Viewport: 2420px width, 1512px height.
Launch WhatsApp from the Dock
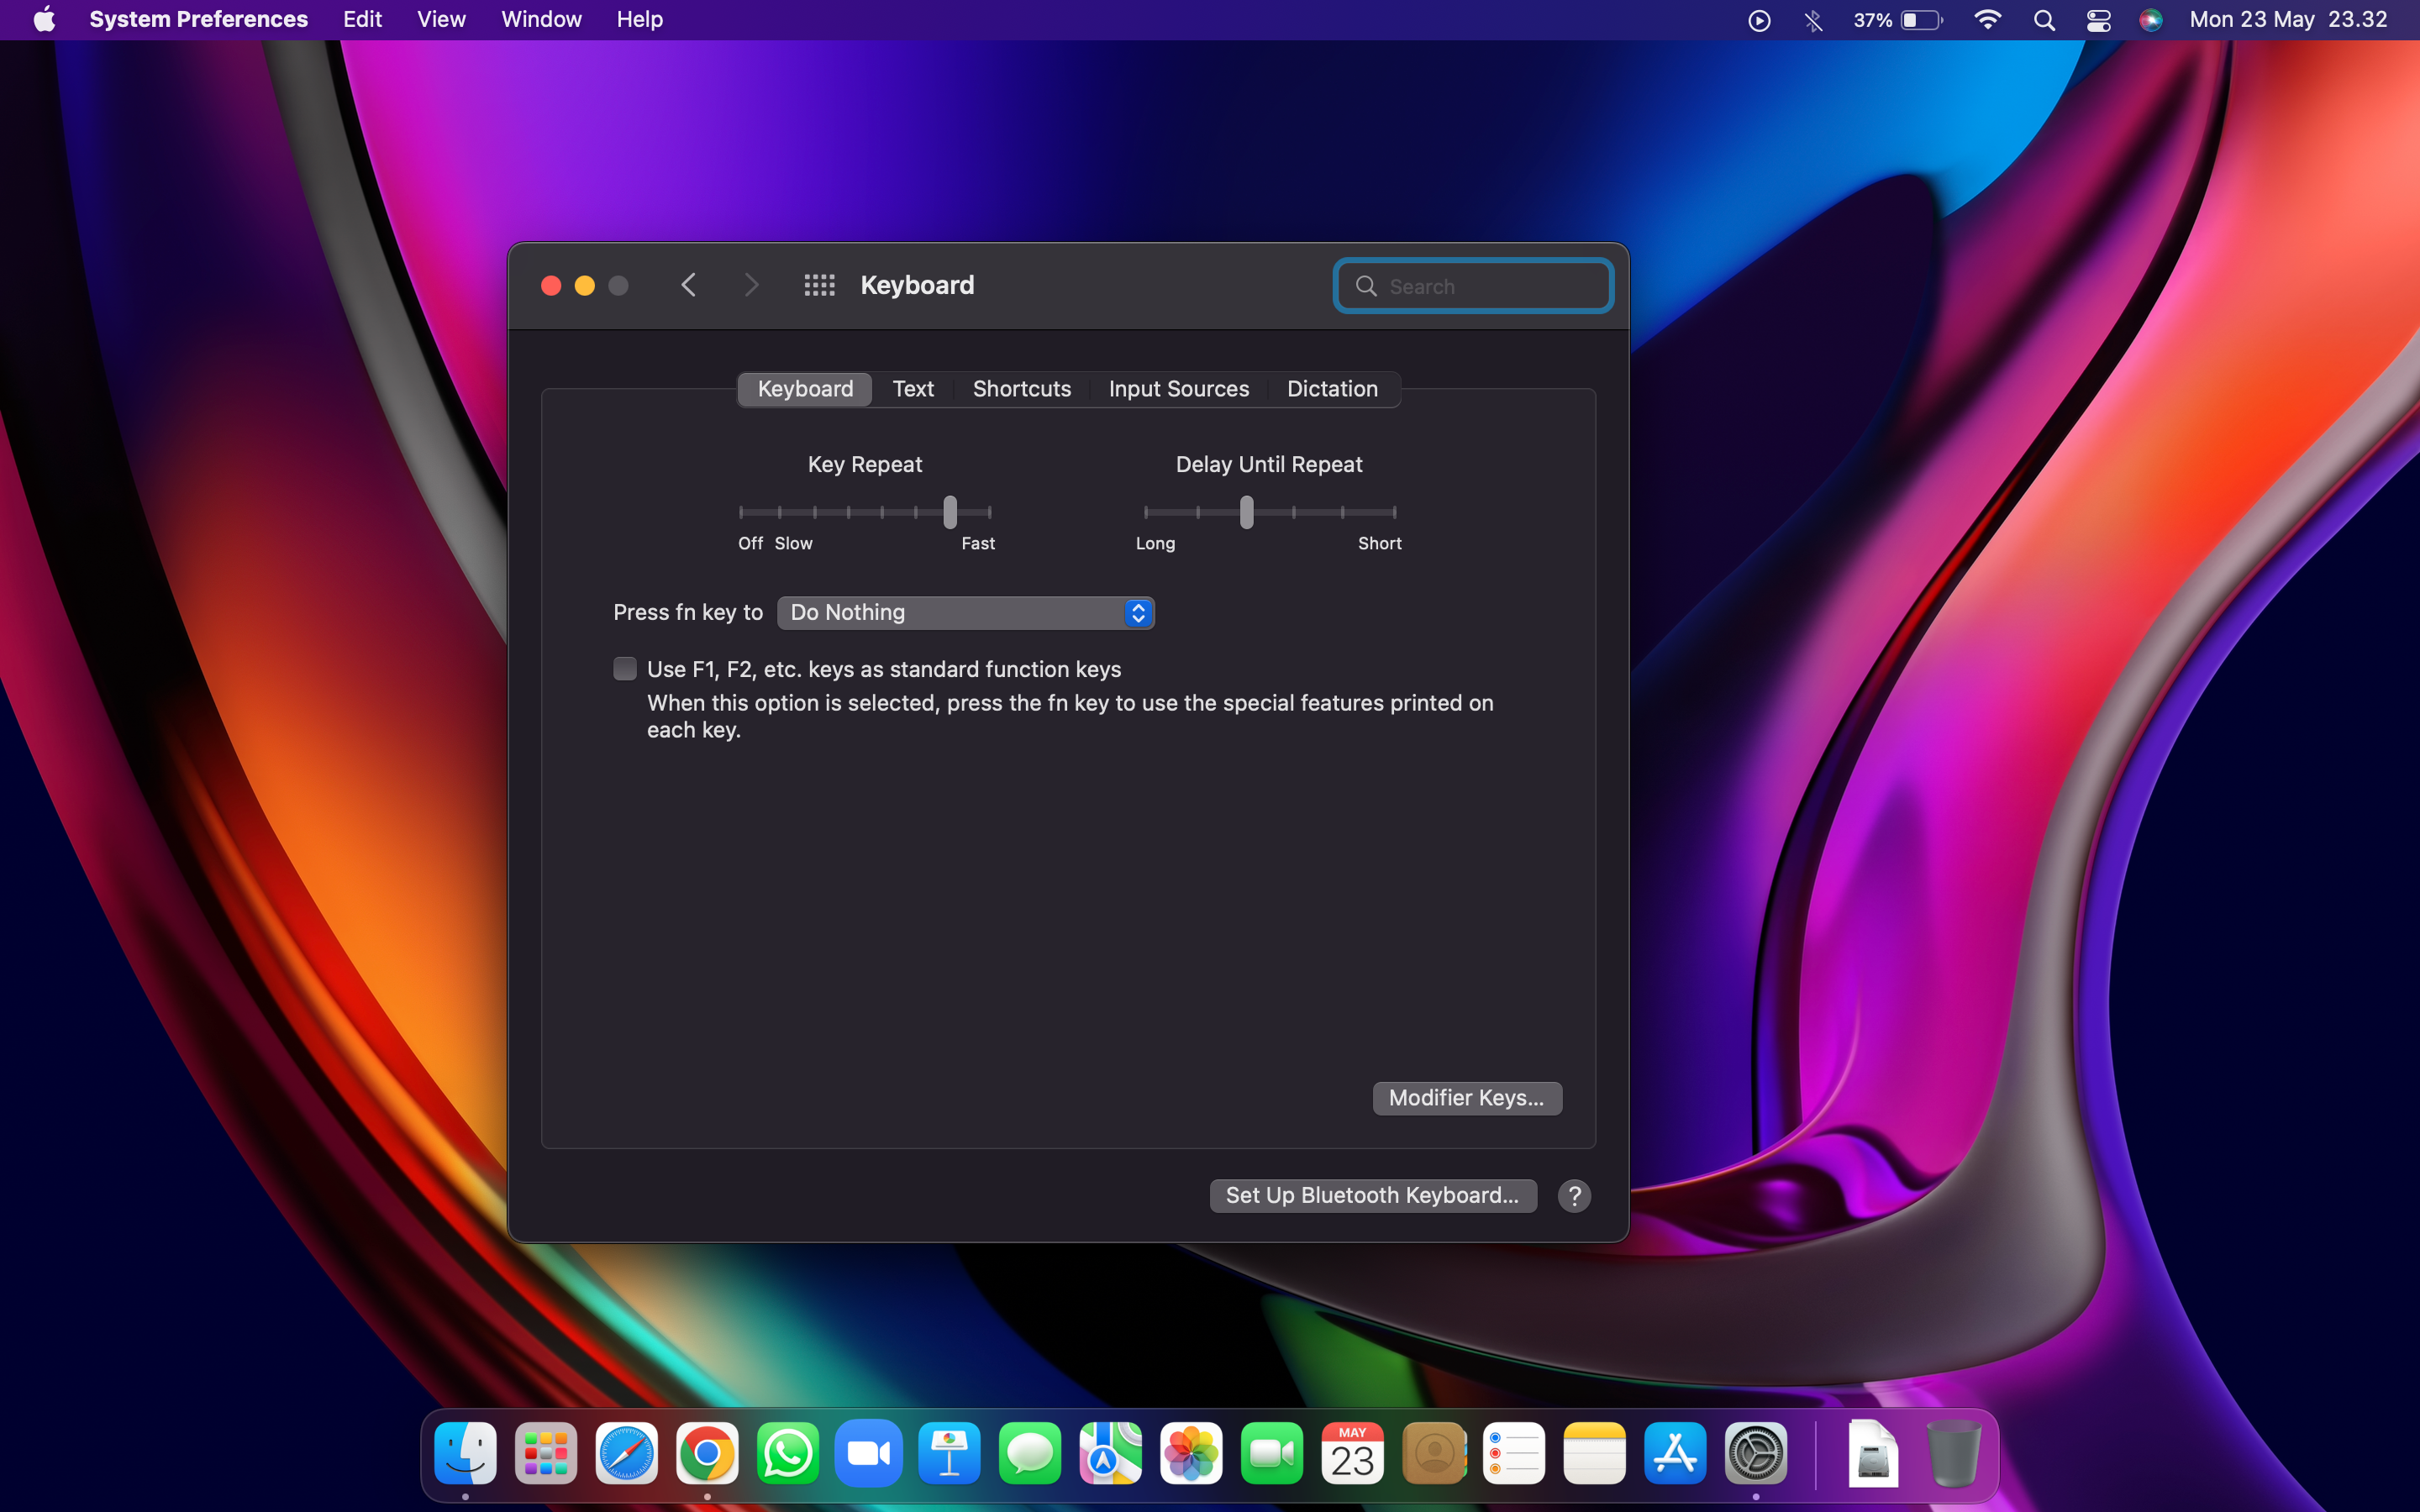point(787,1453)
